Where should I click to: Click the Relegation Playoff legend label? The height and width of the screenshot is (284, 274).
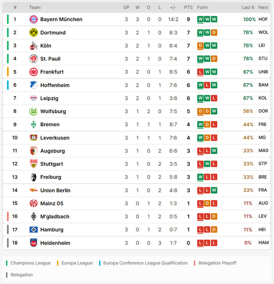tap(217, 263)
